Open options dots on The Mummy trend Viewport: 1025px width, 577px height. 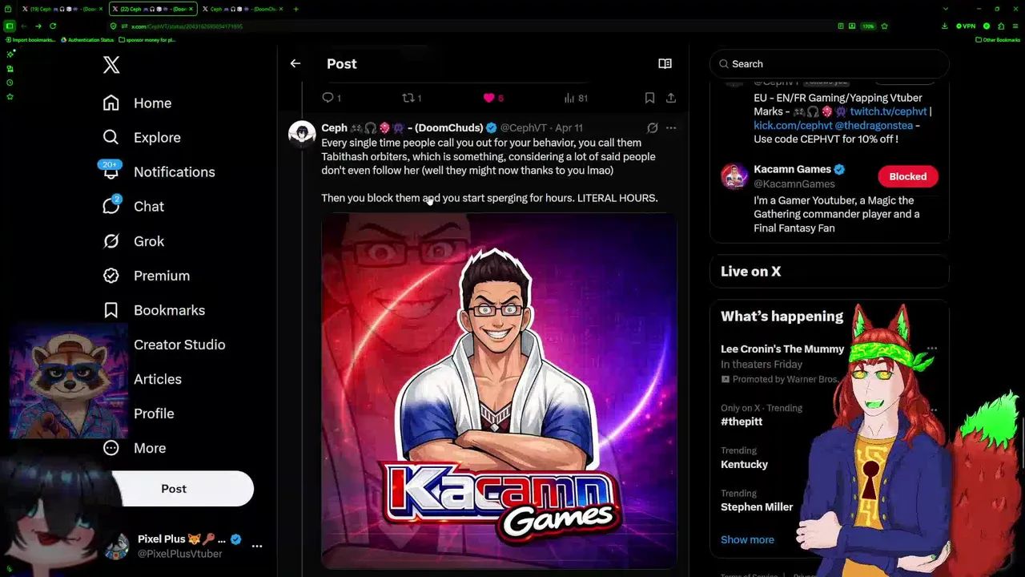[x=932, y=349]
